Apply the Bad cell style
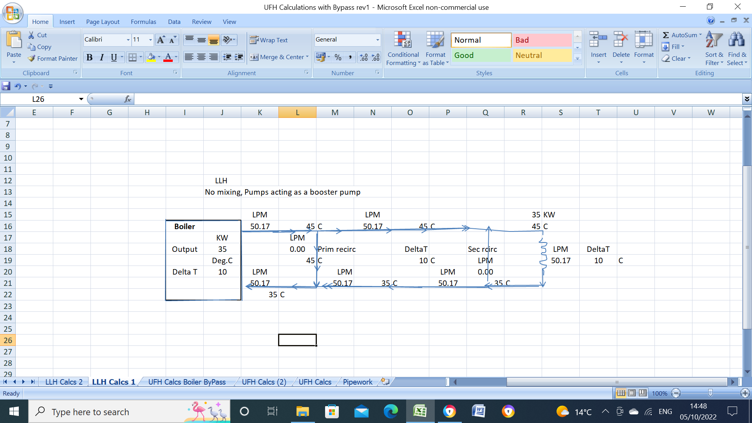The image size is (752, 423). pyautogui.click(x=542, y=40)
